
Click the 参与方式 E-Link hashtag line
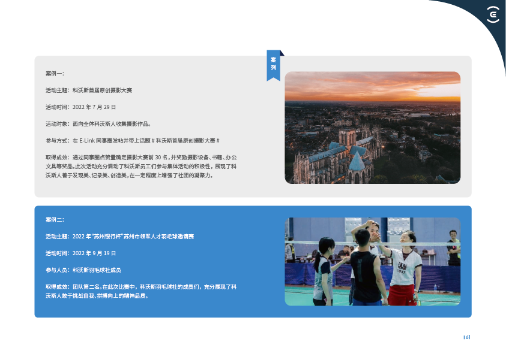pyautogui.click(x=133, y=141)
